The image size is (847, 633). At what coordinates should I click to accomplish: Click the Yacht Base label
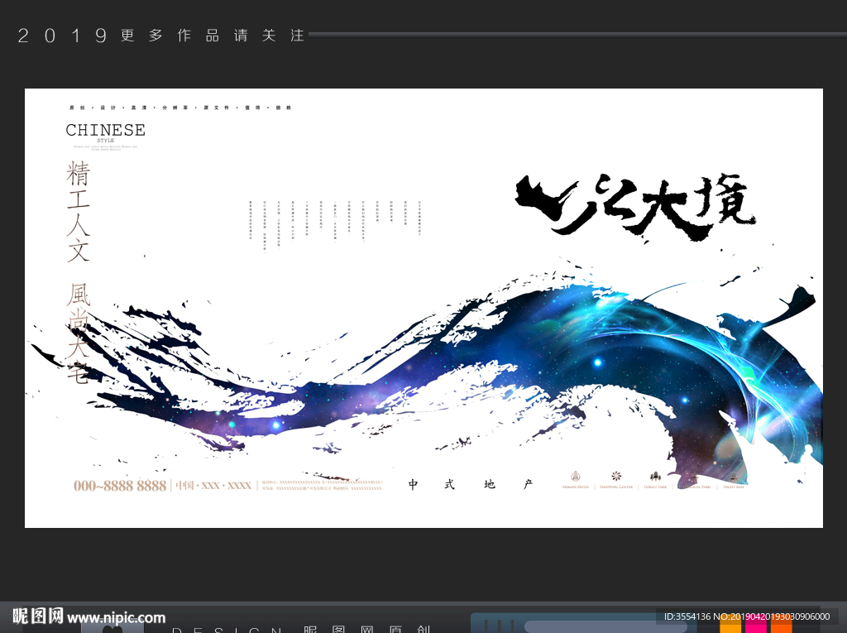(734, 487)
